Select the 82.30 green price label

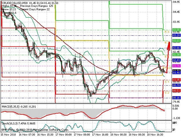tap(176, 55)
